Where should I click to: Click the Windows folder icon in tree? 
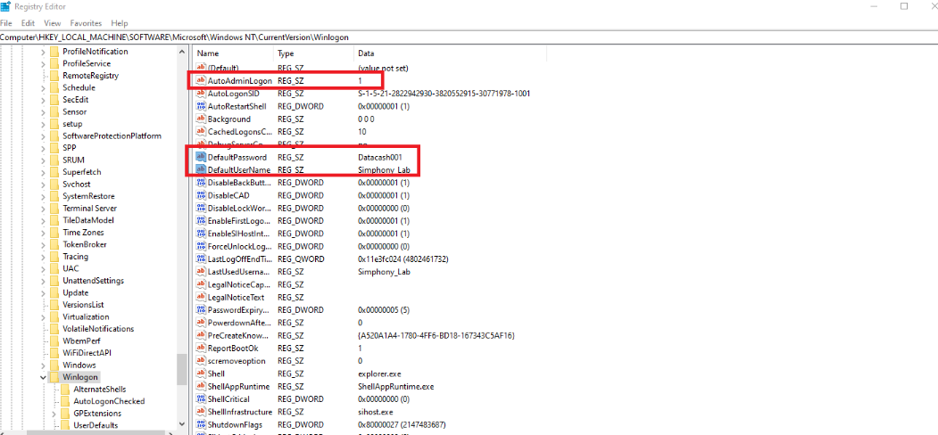(x=54, y=365)
